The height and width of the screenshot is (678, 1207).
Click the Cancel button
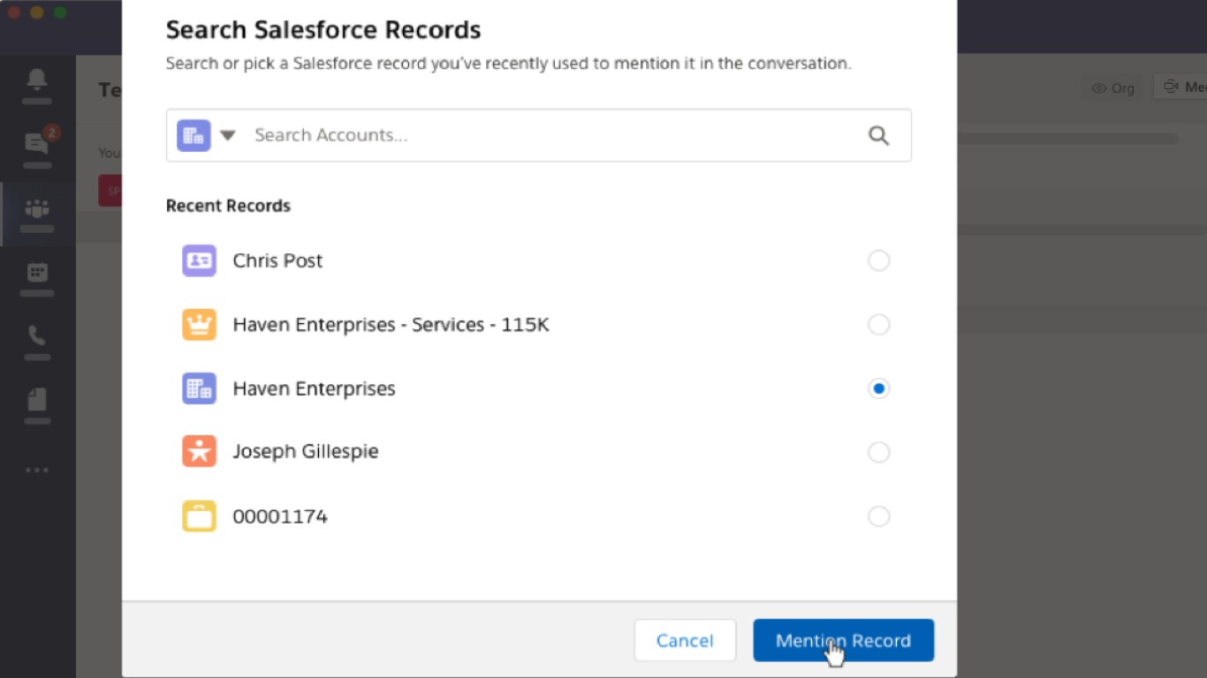[x=685, y=640]
